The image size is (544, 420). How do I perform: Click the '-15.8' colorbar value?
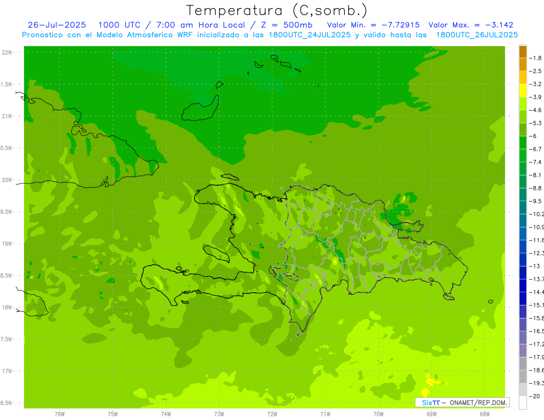point(536,318)
